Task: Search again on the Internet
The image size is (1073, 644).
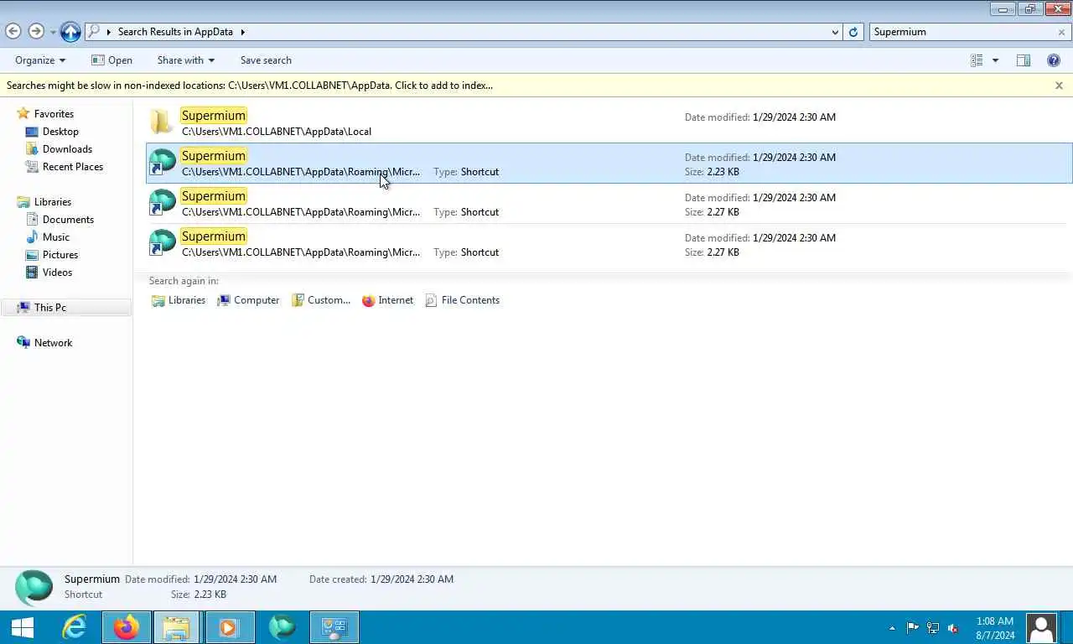Action: click(387, 300)
